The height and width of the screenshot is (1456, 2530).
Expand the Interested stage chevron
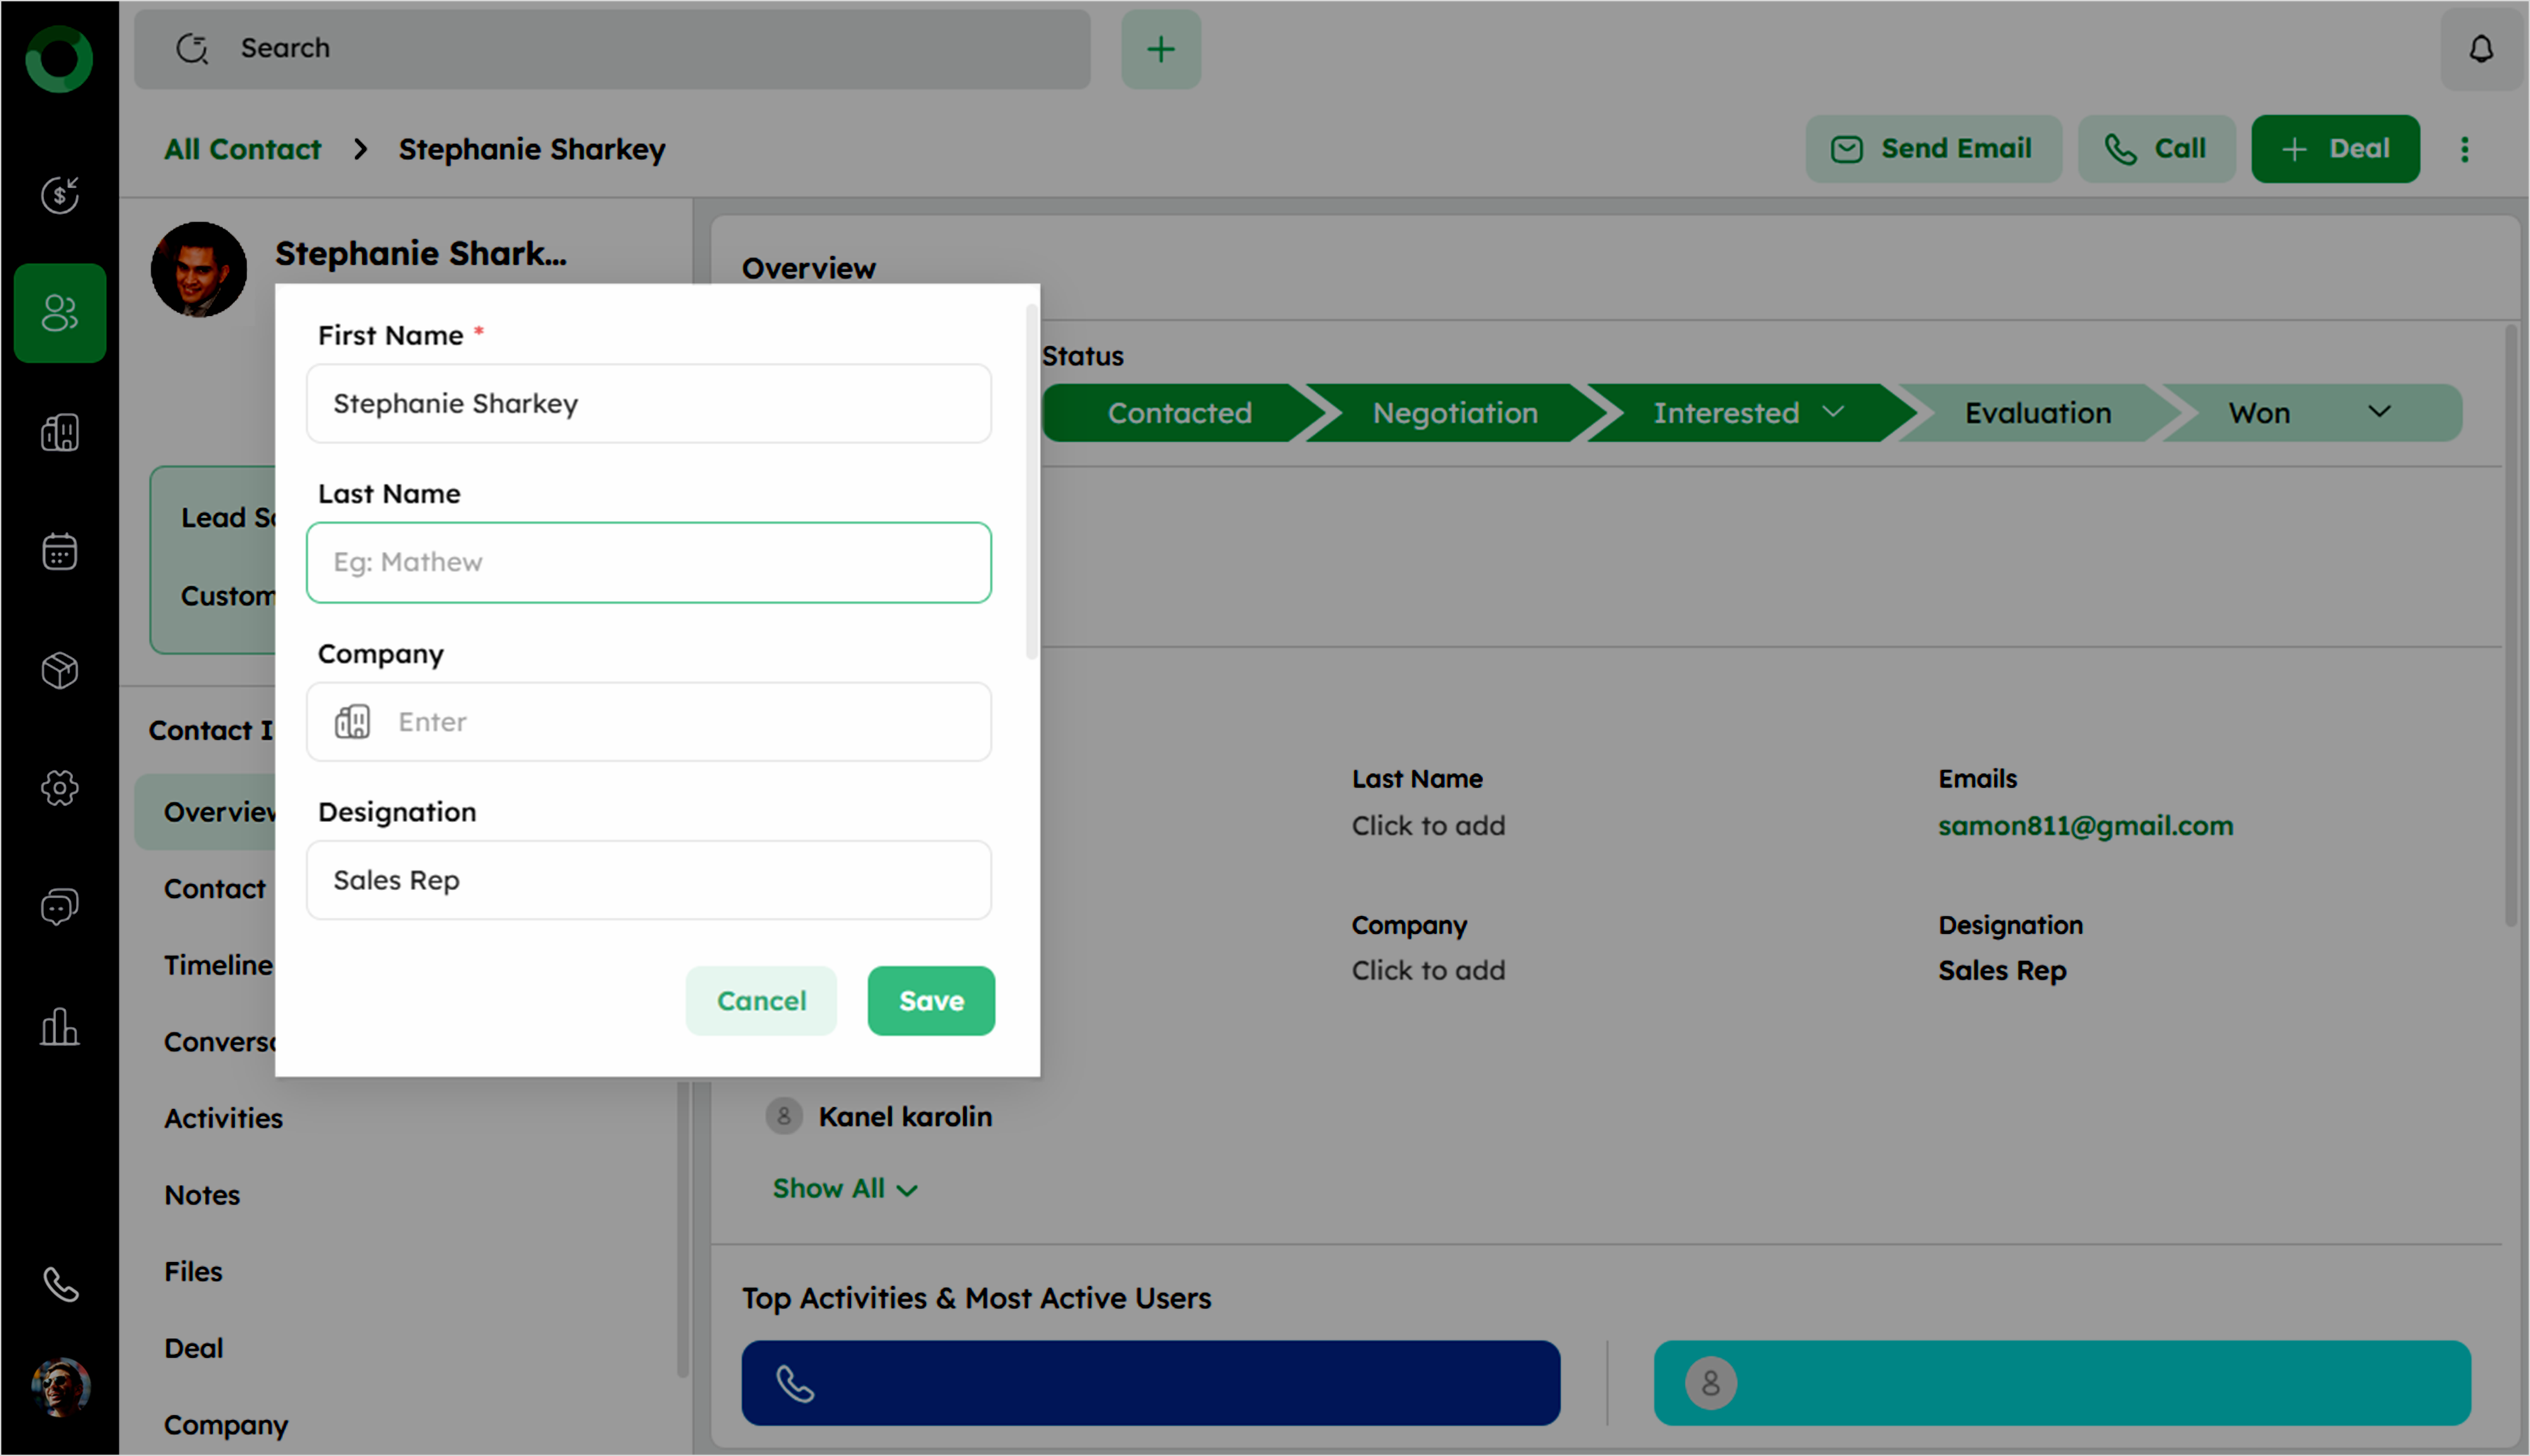point(1832,412)
